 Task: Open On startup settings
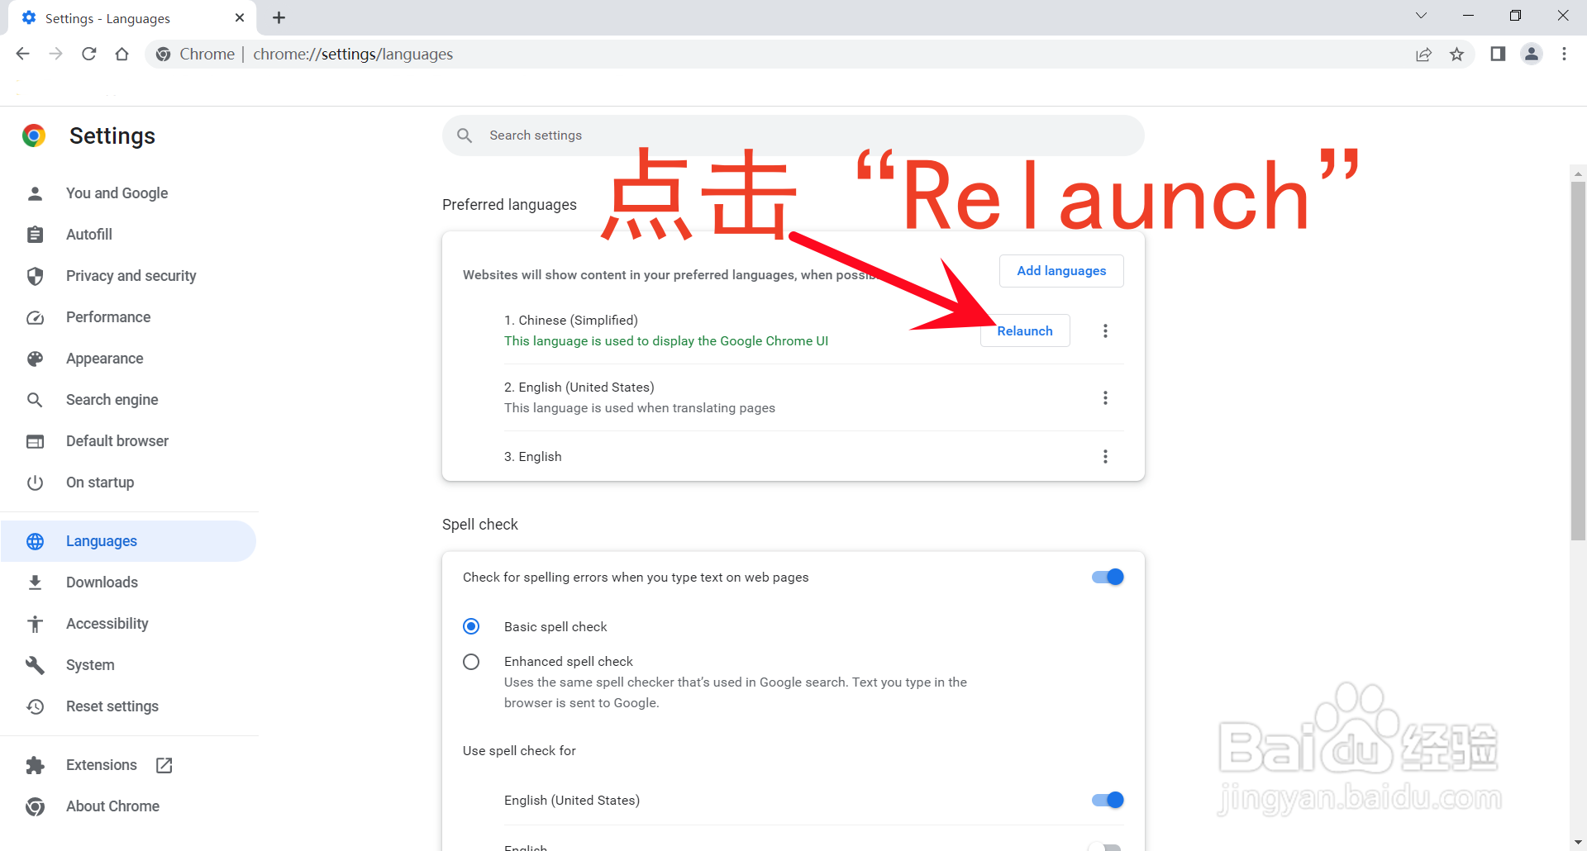pos(128,483)
